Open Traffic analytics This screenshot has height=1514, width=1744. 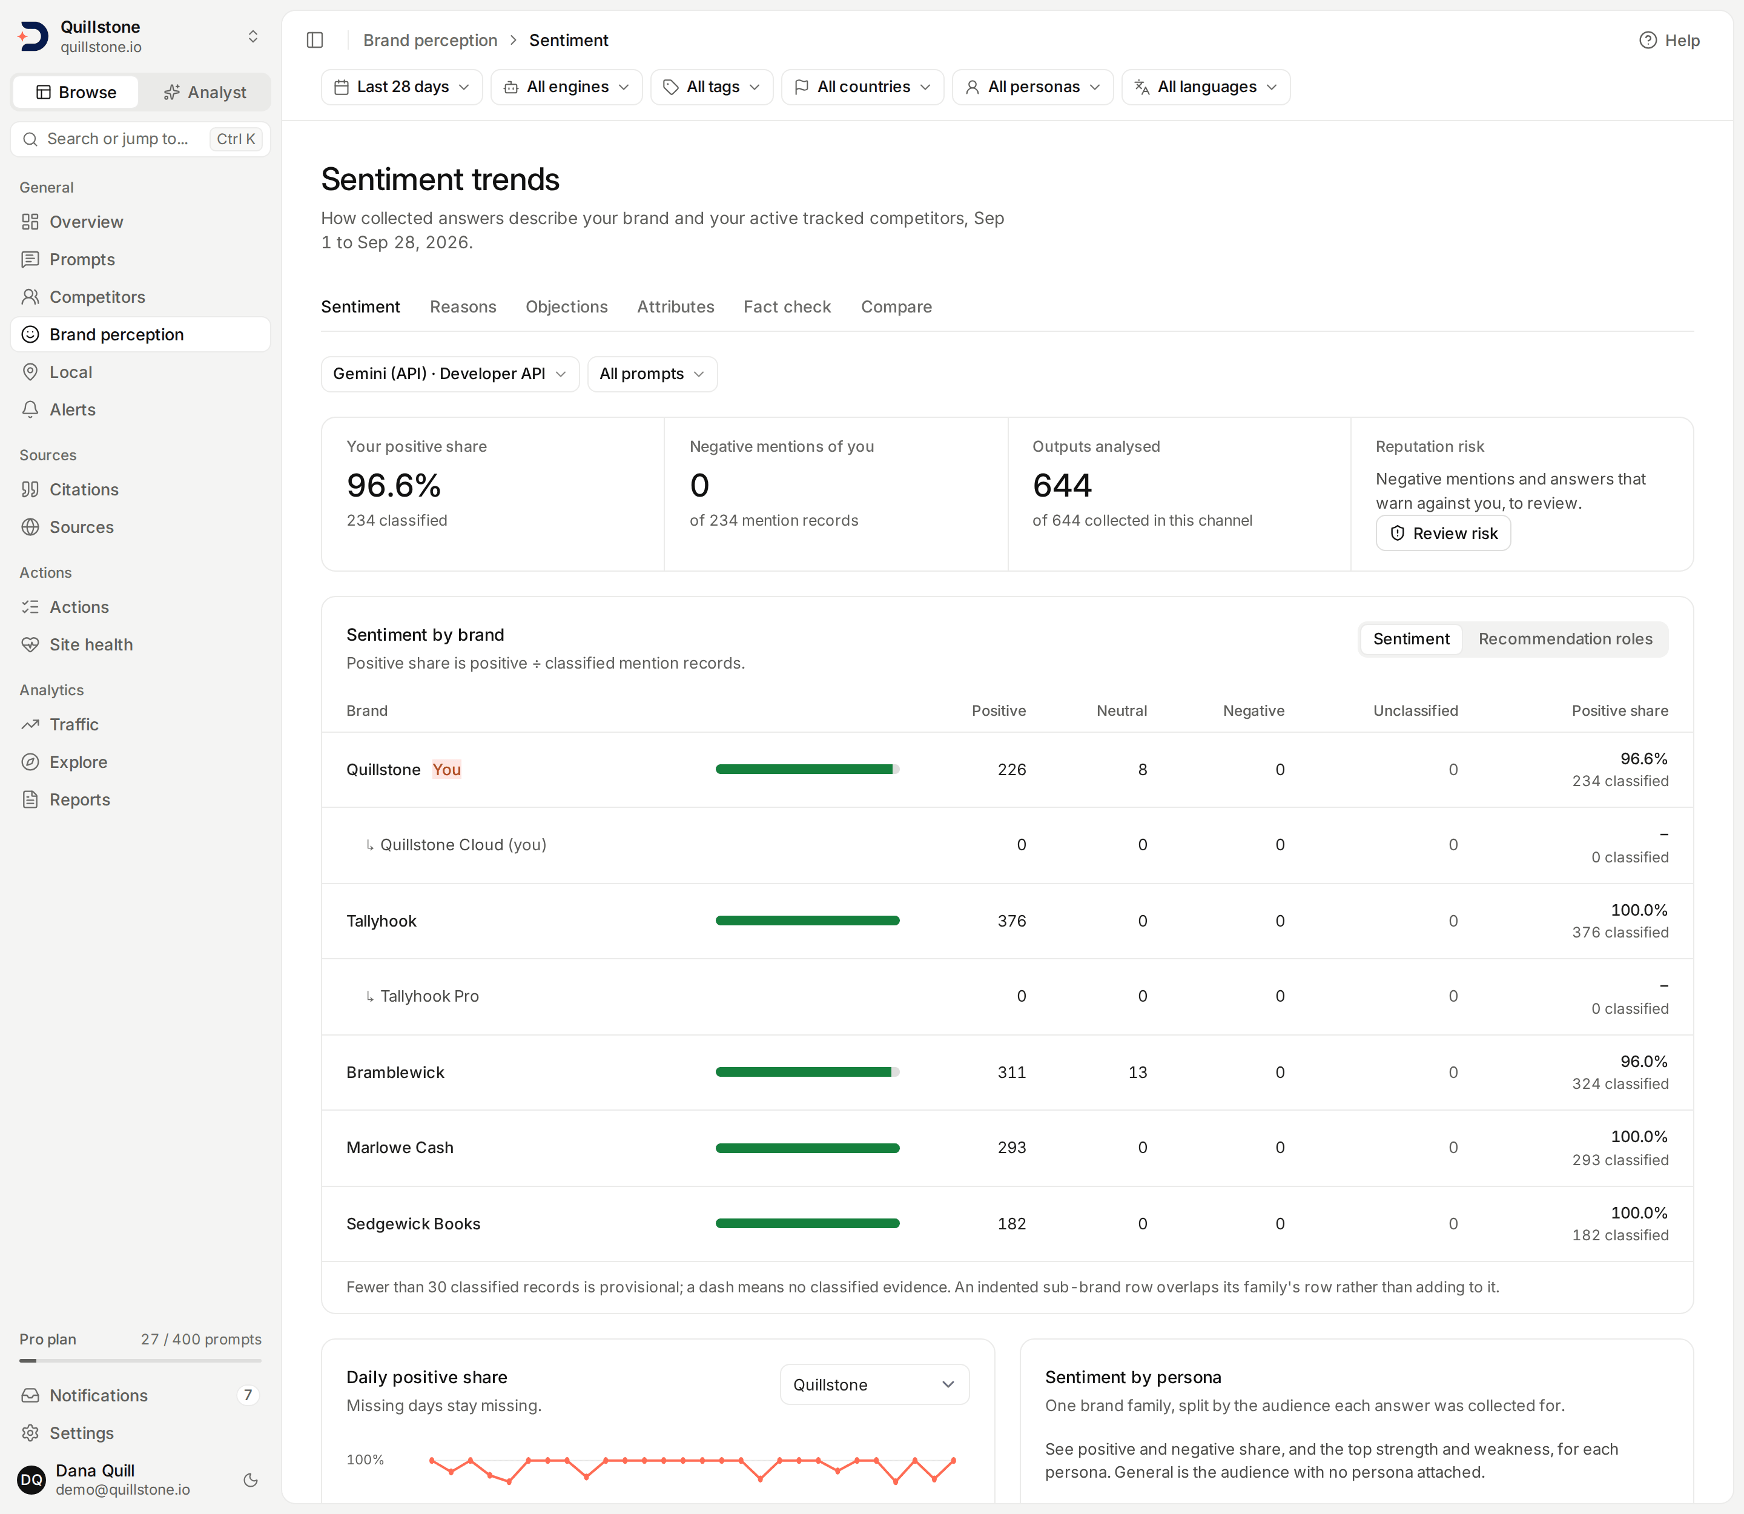tap(140, 724)
